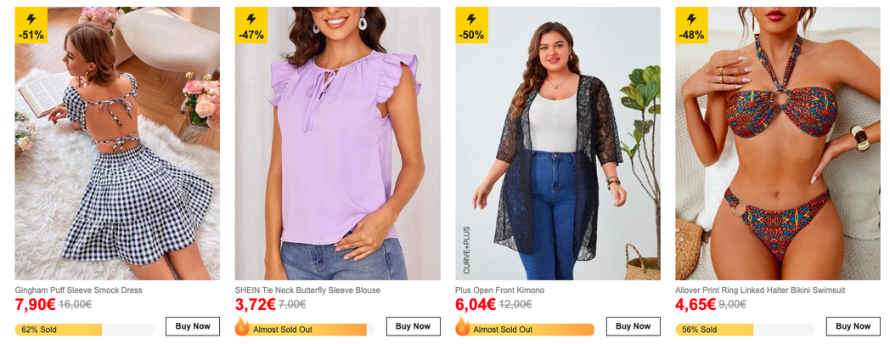View the black lace kimono product image
The height and width of the screenshot is (344, 890).
pyautogui.click(x=557, y=144)
